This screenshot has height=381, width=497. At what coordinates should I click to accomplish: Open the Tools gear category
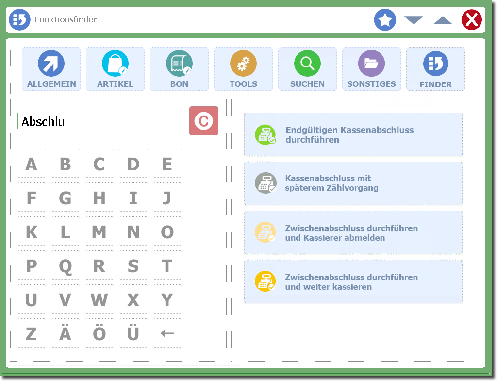coord(243,69)
